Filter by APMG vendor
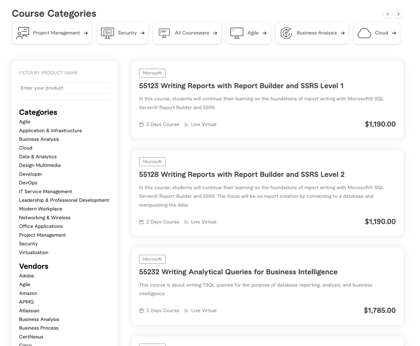Viewport: 420px width, 346px height. (x=26, y=302)
